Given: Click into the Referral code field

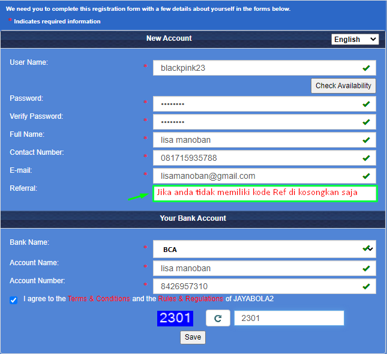Looking at the screenshot, I should (x=265, y=194).
